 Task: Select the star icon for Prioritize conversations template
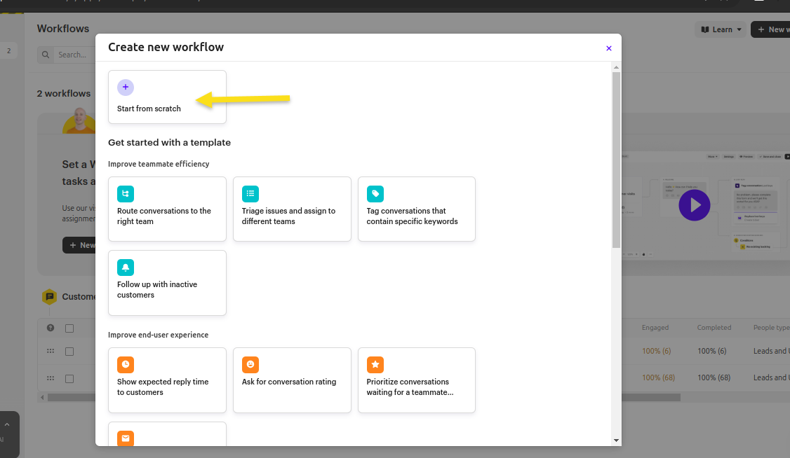pyautogui.click(x=375, y=364)
